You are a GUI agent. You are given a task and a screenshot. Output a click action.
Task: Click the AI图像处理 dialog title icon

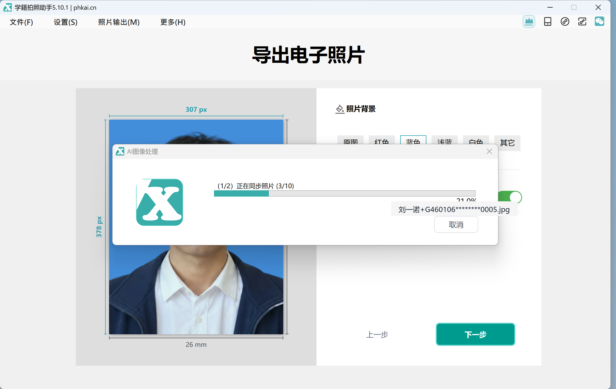(x=120, y=151)
